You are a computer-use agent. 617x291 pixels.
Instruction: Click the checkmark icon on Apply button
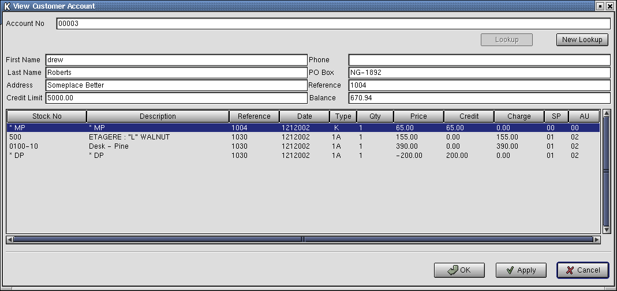point(510,270)
